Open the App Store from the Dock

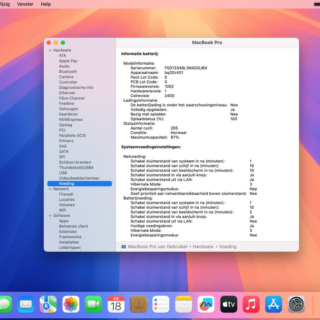click(274, 304)
